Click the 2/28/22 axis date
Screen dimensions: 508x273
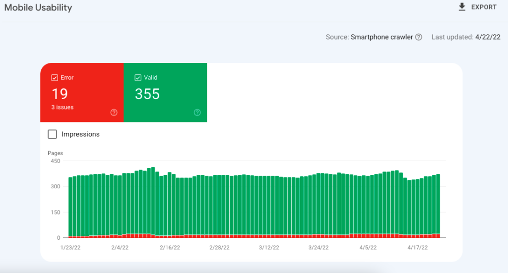pos(219,247)
